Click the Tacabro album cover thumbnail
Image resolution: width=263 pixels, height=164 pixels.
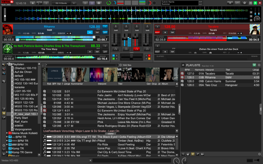pyautogui.click(x=254, y=30)
